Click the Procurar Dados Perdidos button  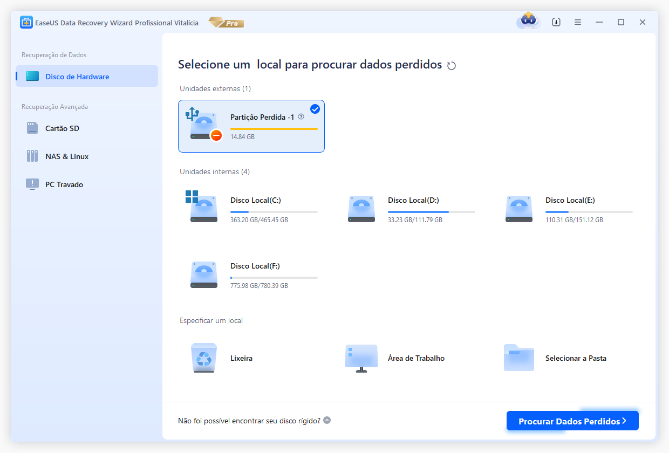click(572, 420)
